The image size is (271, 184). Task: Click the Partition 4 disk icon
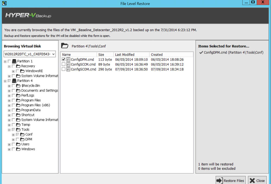(14, 81)
